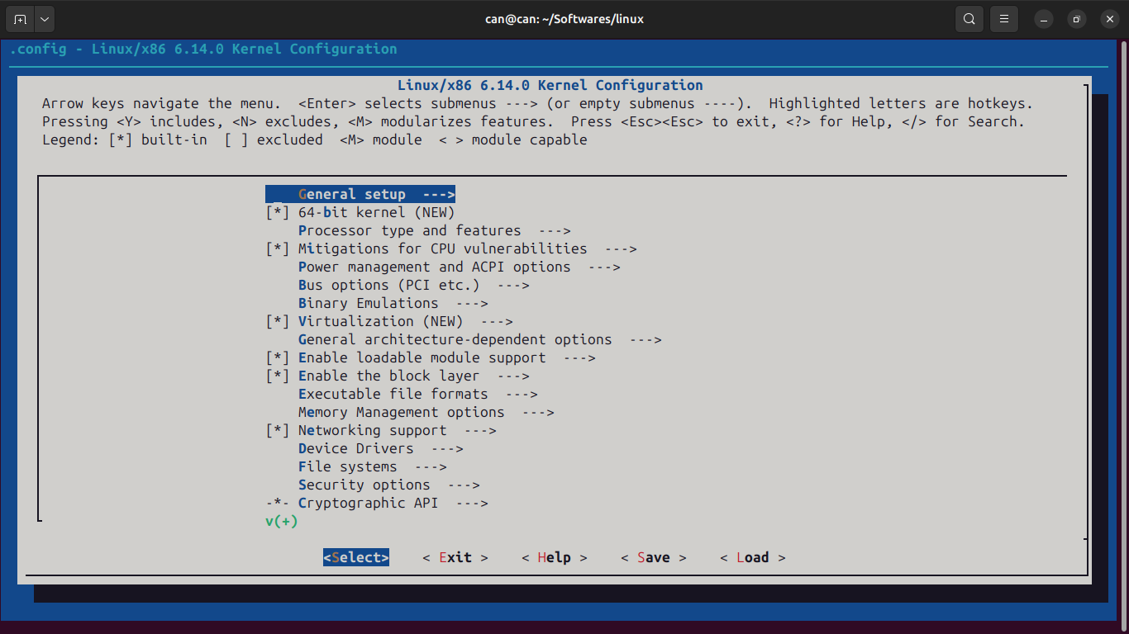Minimize the terminal window
1129x634 pixels.
[1044, 19]
